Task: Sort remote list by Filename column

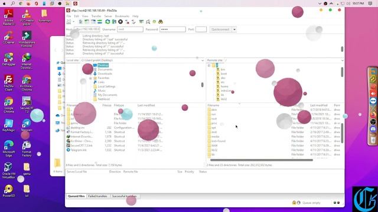Action: pyautogui.click(x=214, y=105)
